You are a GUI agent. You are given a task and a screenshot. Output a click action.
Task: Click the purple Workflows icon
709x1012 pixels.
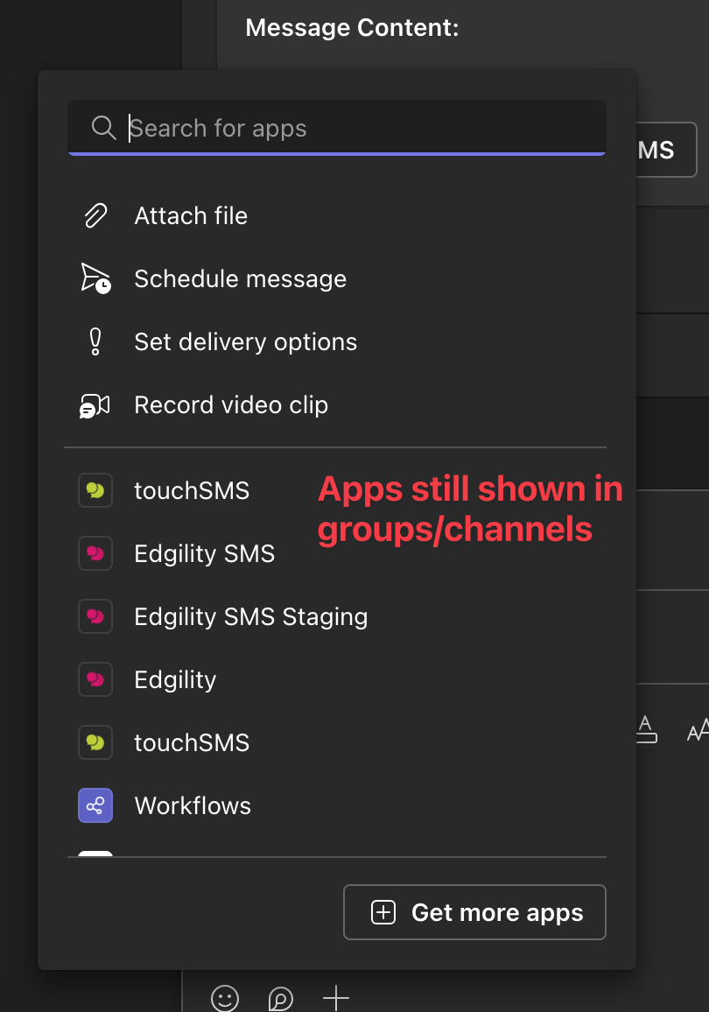point(95,805)
